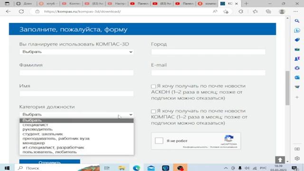The height and width of the screenshot is (171, 304).
Task: Open a new browser tab
Action: tap(246, 3)
